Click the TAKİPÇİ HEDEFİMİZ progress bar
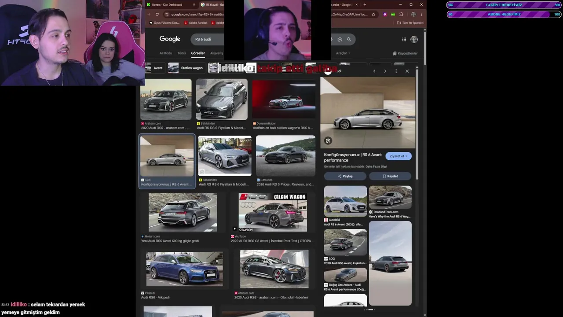Screen dimensions: 563x317 (504, 5)
